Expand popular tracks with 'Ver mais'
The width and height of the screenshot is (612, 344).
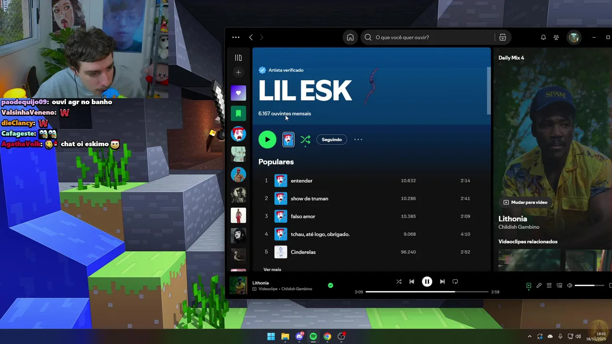point(272,269)
